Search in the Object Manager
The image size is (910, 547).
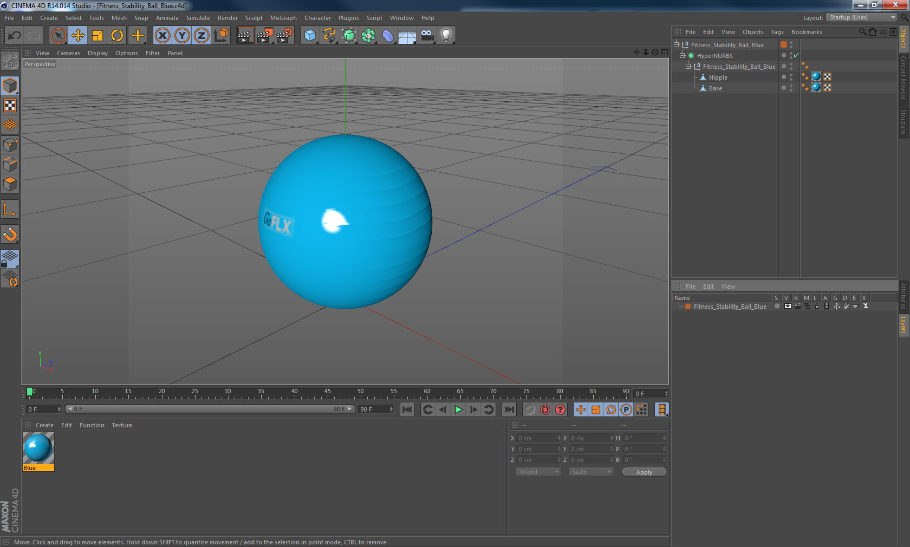[863, 32]
